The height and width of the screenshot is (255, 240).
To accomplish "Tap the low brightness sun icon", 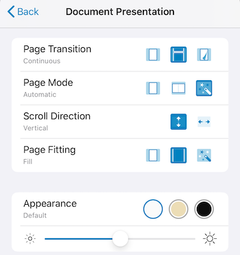I will coord(30,239).
